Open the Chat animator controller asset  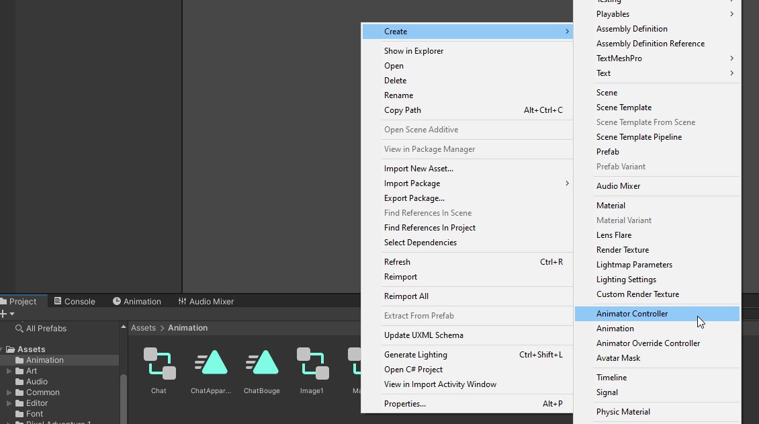(x=159, y=364)
